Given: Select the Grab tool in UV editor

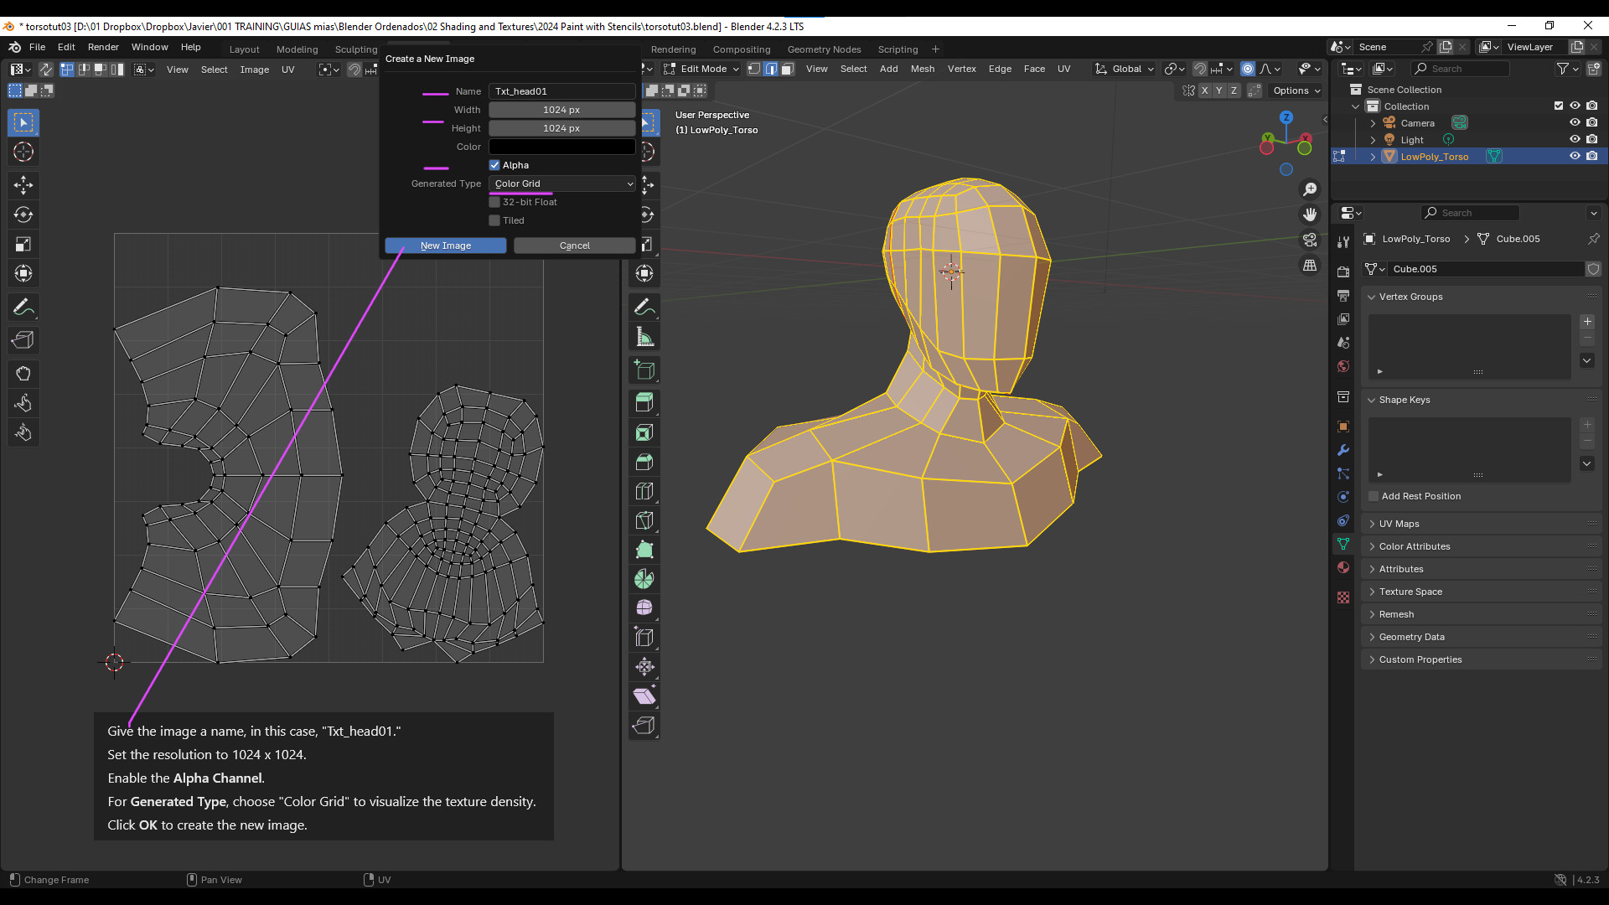Looking at the screenshot, I should point(23,374).
